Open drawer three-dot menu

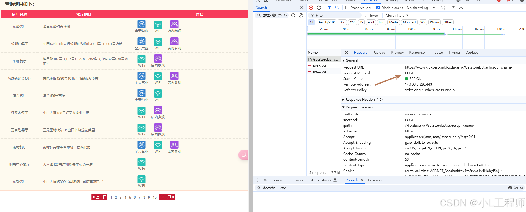pos(258,180)
